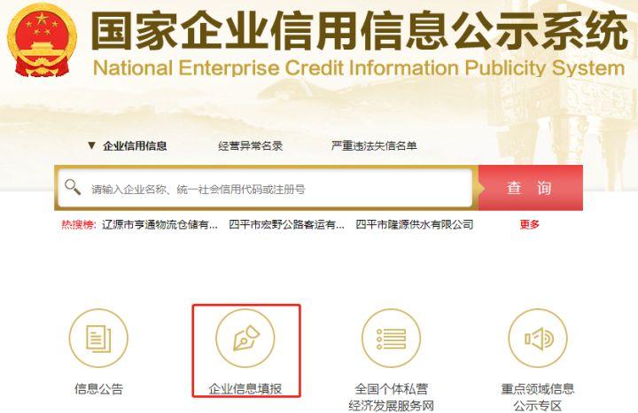This screenshot has height=413, width=638.
Task: Open the 企业信息填报 pen icon
Action: [245, 339]
